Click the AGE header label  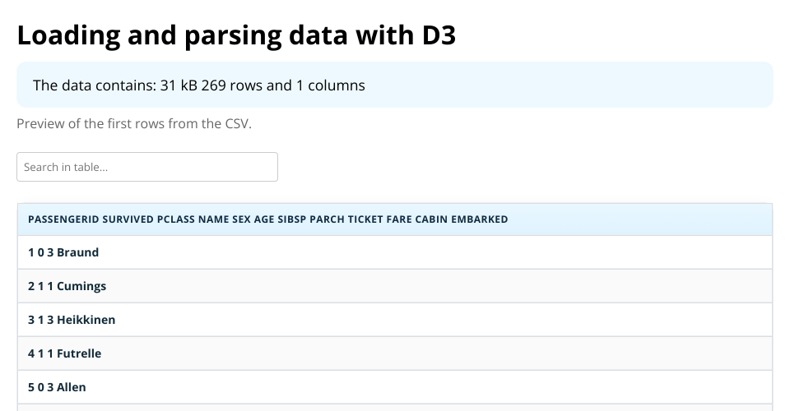tap(264, 219)
